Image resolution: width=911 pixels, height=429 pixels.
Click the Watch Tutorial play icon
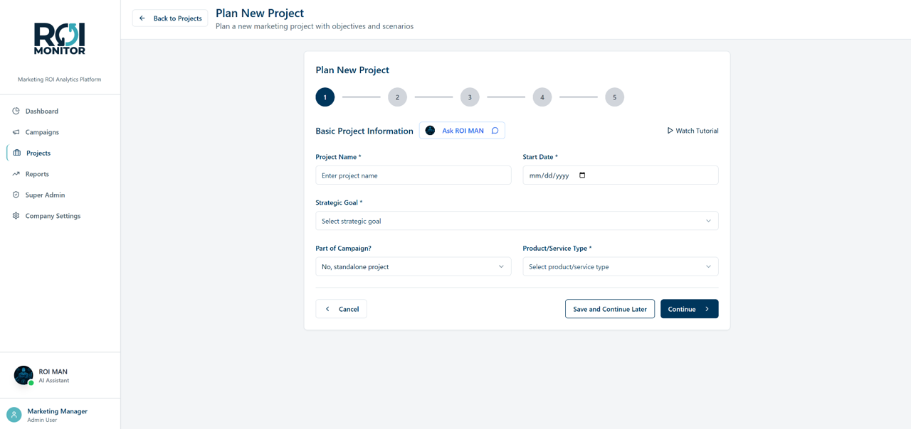coord(670,131)
